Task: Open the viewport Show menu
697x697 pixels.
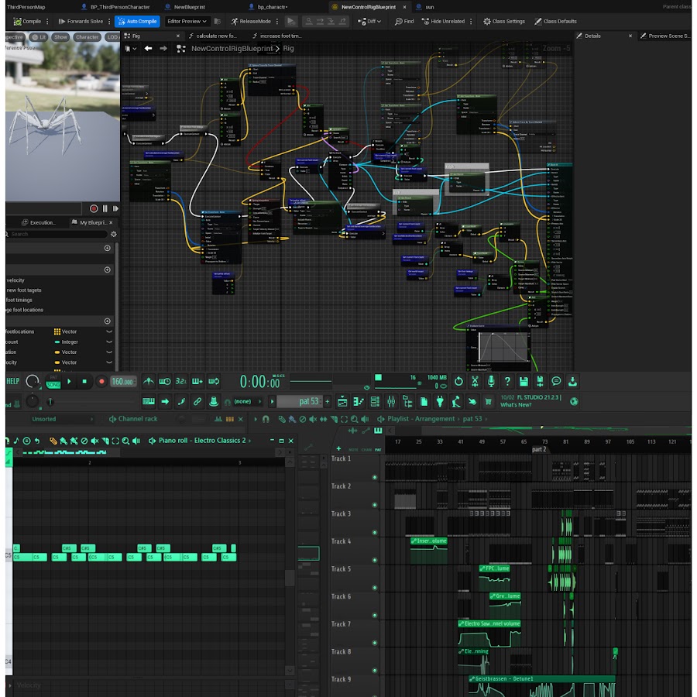Action: point(60,37)
